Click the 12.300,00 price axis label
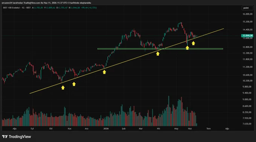The image size is (256, 142). [x=247, y=53]
